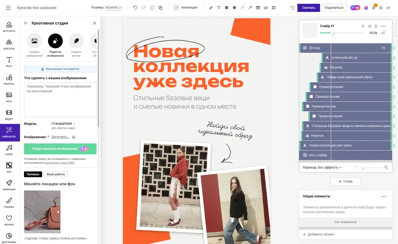Viewport: 398px width, 244px height.
Task: Open Загрузить upload sidebar section
Action: point(9,27)
